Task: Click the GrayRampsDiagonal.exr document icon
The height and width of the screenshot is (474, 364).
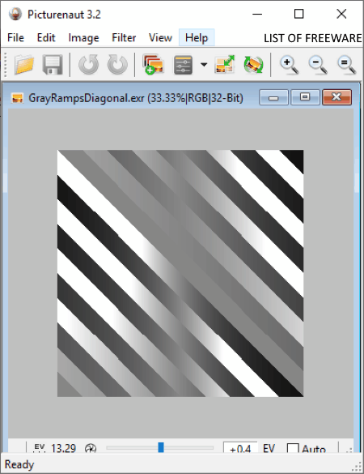Action: tap(17, 98)
